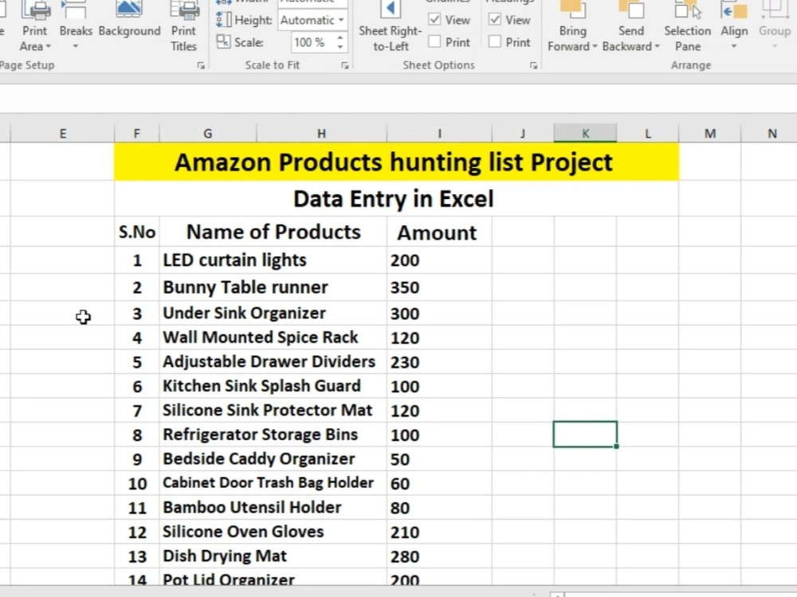
Task: Expand Bring Forward dropdown arrow
Action: click(595, 47)
